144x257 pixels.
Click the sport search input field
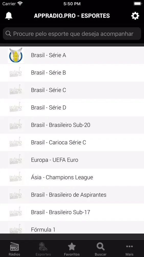pos(72,34)
